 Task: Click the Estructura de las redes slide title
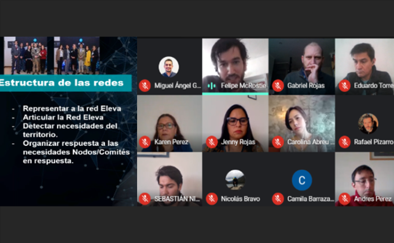(x=62, y=83)
